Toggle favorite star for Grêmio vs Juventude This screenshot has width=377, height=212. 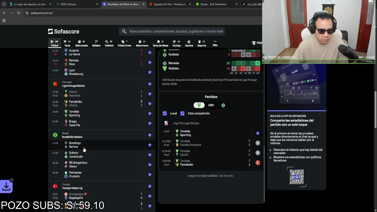(x=150, y=155)
